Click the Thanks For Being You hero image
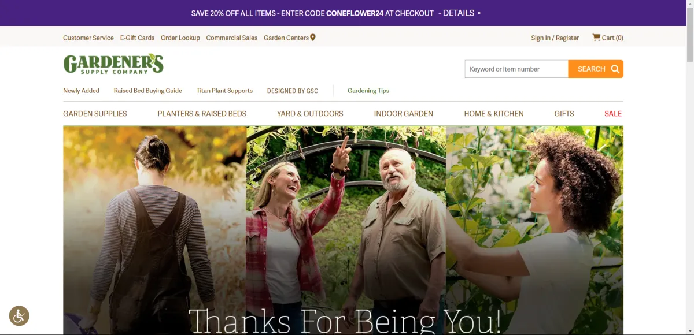694x335 pixels. pos(344,230)
